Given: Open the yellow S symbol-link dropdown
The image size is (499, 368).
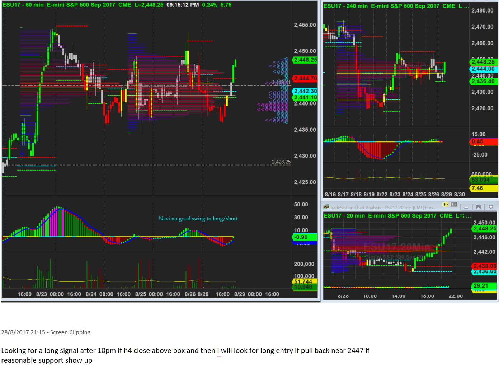Looking at the screenshot, I should click(446, 205).
